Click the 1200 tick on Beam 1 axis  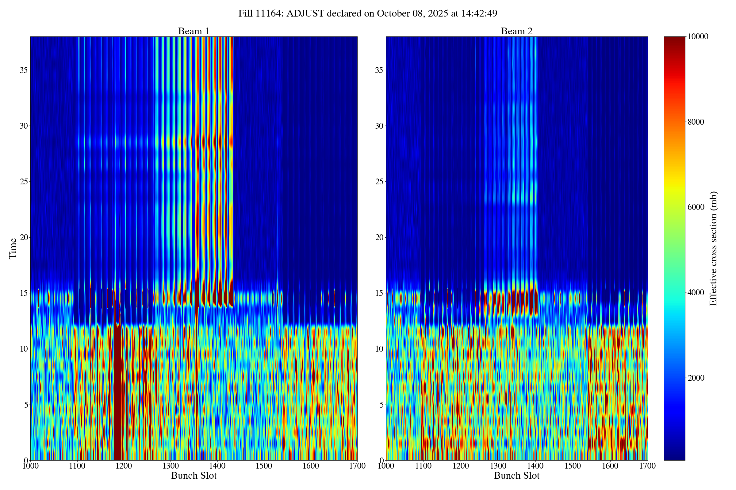124,466
